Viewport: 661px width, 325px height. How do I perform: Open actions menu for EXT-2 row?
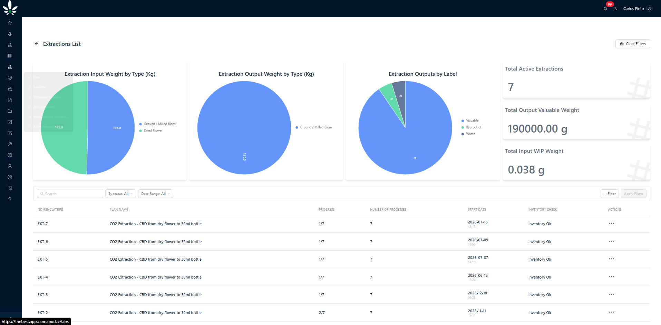pos(611,312)
